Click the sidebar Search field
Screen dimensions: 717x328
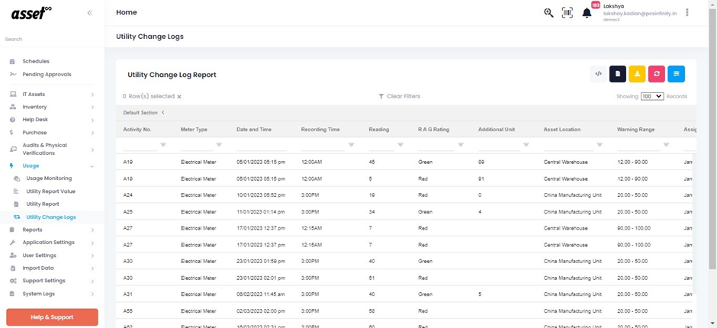pos(46,39)
